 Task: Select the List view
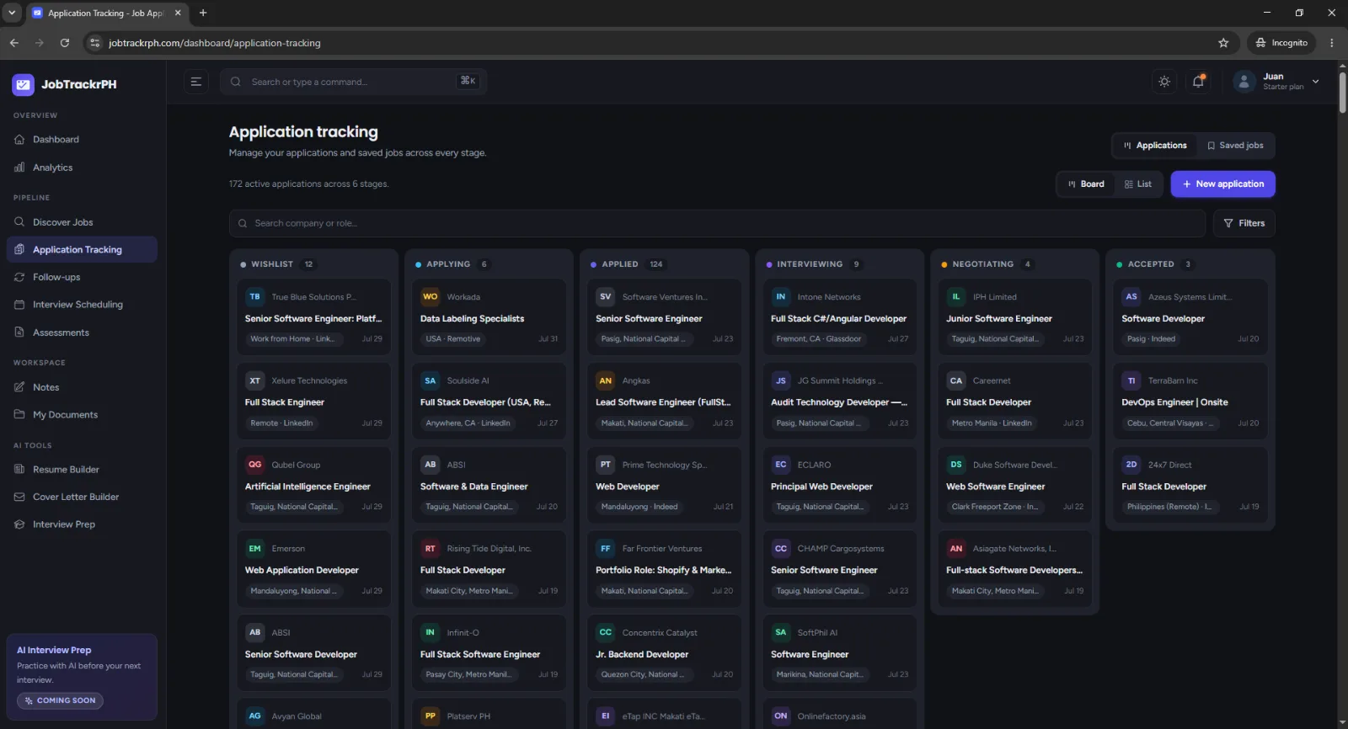point(1138,184)
